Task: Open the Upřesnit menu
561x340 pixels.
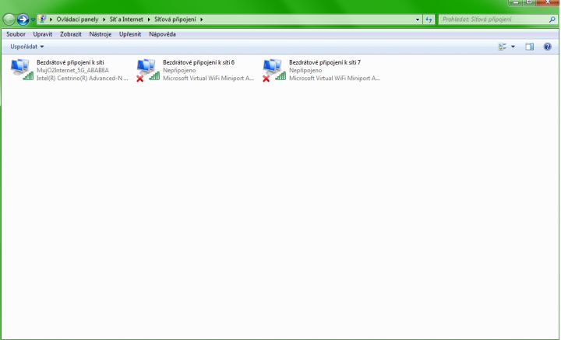Action: tap(130, 34)
